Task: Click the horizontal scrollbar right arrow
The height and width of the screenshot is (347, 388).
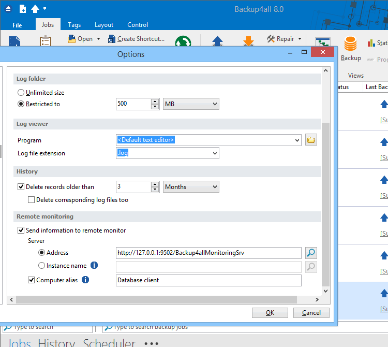Action: tap(317, 300)
